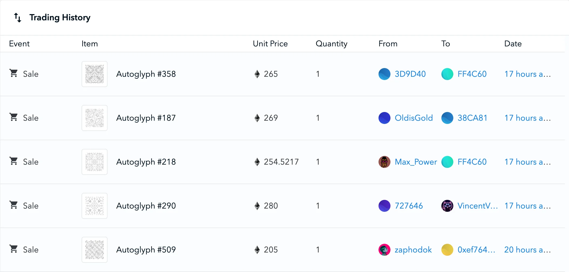Open the Autoglyph #187 item name
Image resolution: width=569 pixels, height=272 pixels.
click(146, 118)
